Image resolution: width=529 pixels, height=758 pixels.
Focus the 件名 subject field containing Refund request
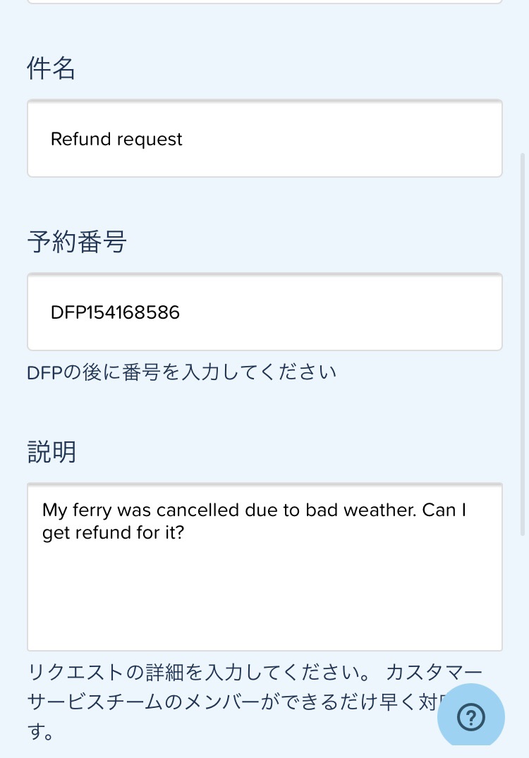pos(264,139)
